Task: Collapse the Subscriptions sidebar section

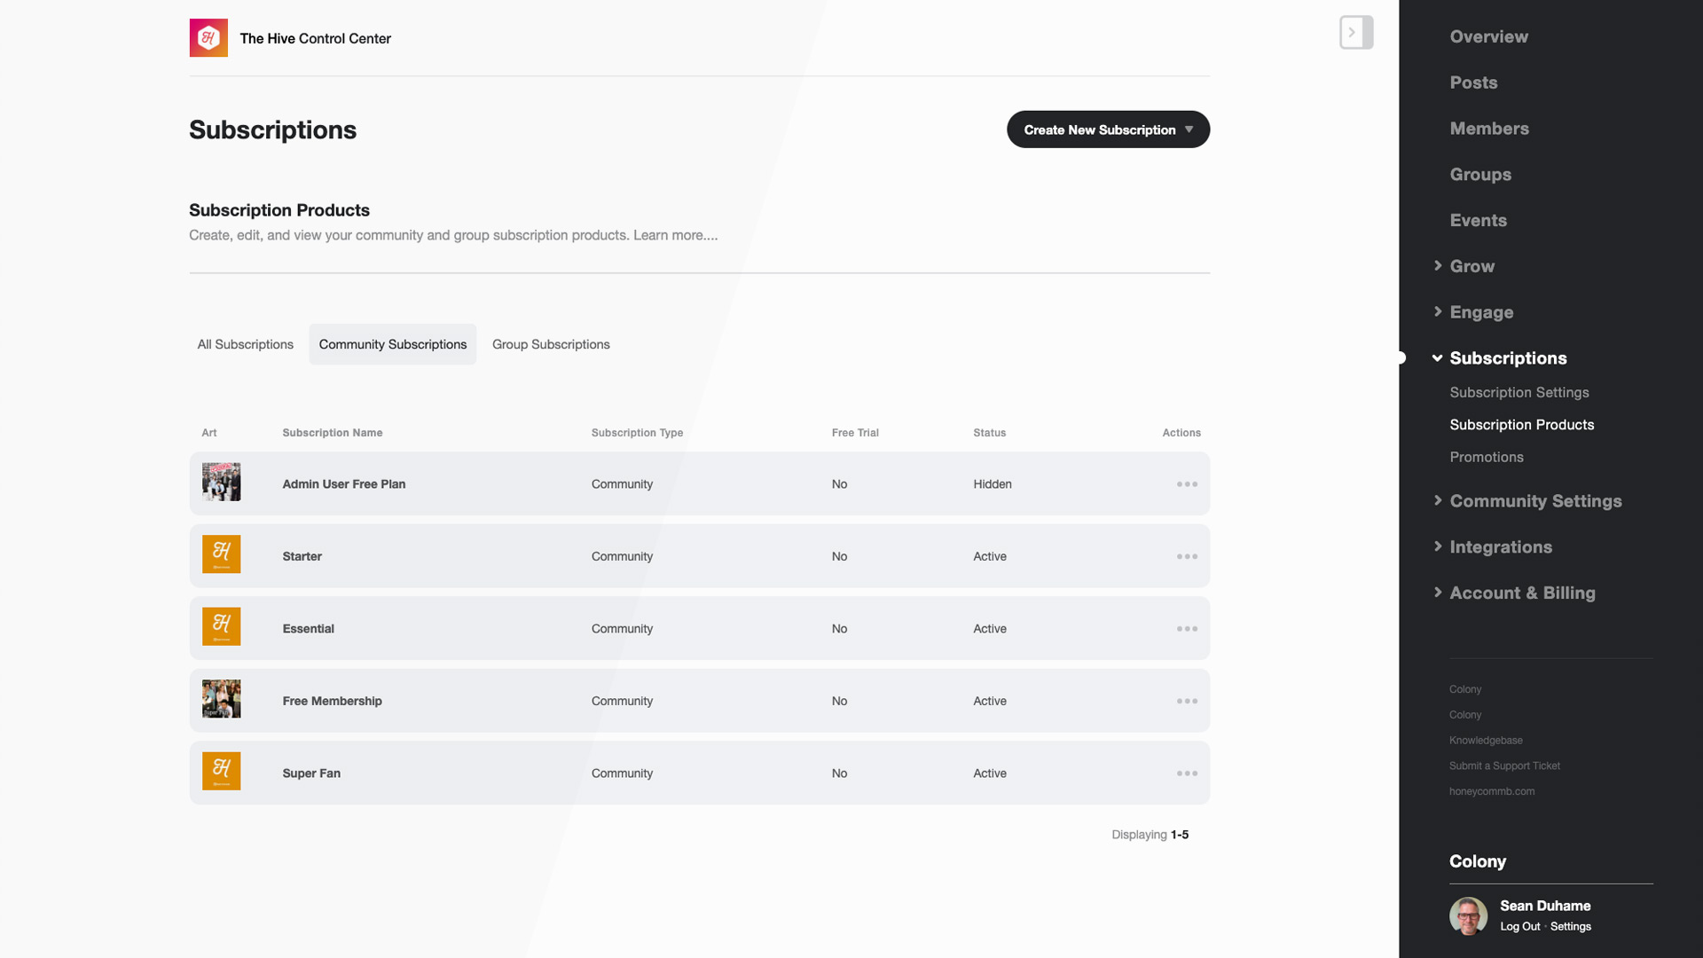Action: [x=1507, y=358]
